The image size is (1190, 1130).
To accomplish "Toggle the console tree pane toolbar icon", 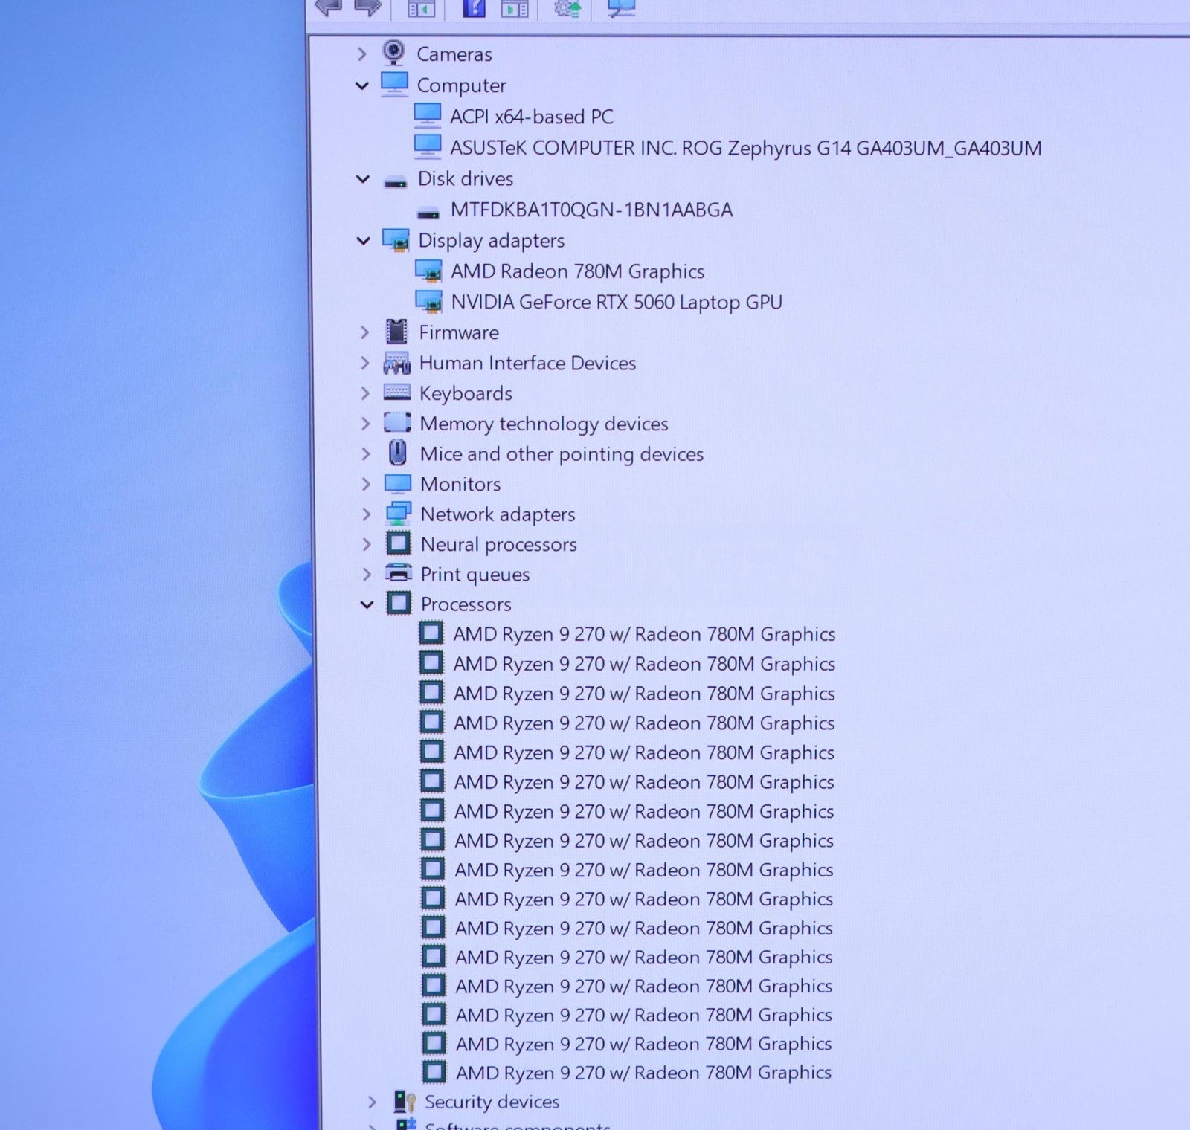I will [x=422, y=8].
